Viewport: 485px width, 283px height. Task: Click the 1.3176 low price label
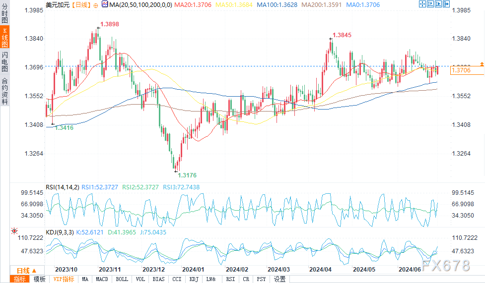coord(187,175)
